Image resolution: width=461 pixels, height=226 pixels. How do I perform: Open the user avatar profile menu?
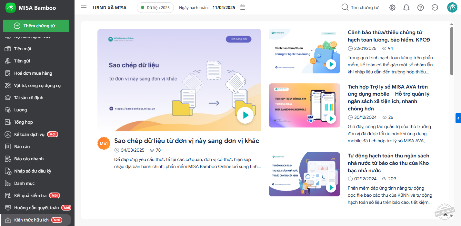[x=452, y=7]
